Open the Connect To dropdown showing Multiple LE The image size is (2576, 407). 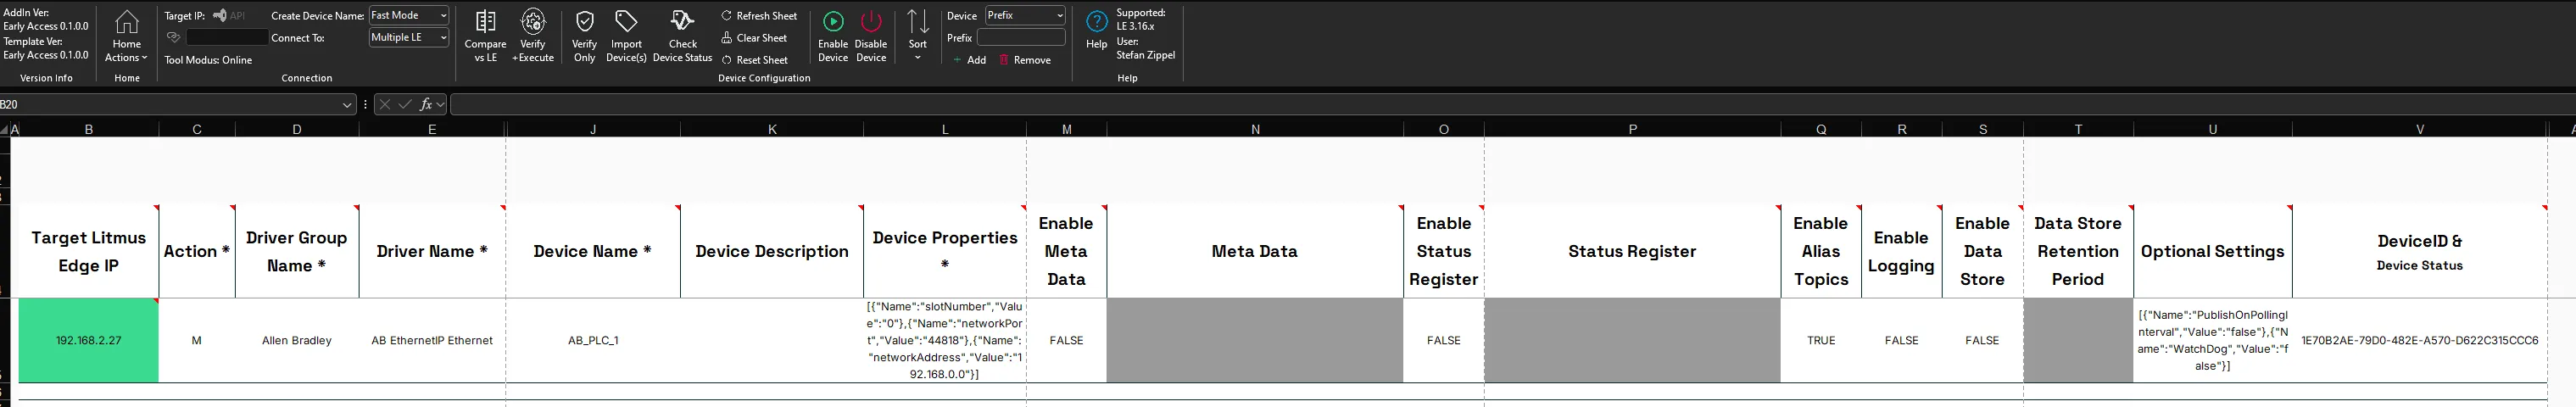[408, 37]
